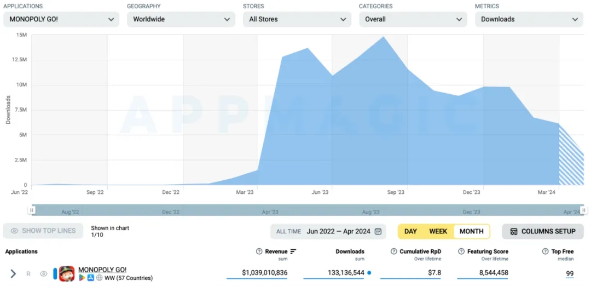591x286 pixels.
Task: Select ALL TIME range label
Action: point(289,231)
